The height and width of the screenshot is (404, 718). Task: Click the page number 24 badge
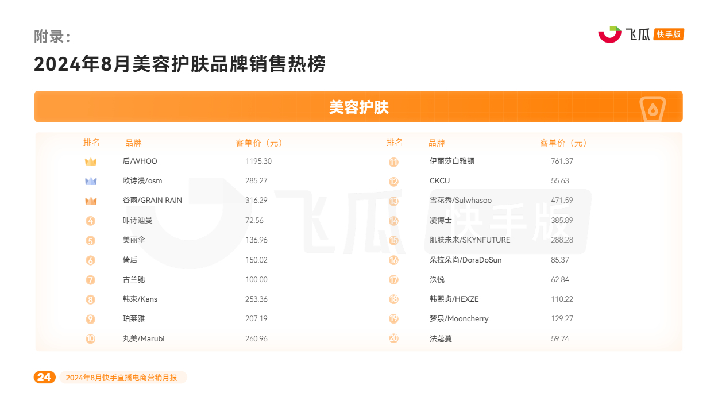[x=45, y=377]
